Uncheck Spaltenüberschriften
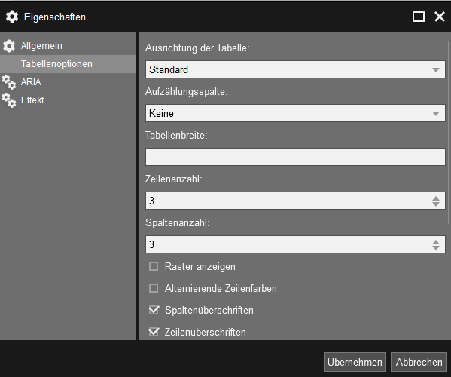451x377 pixels. click(154, 310)
